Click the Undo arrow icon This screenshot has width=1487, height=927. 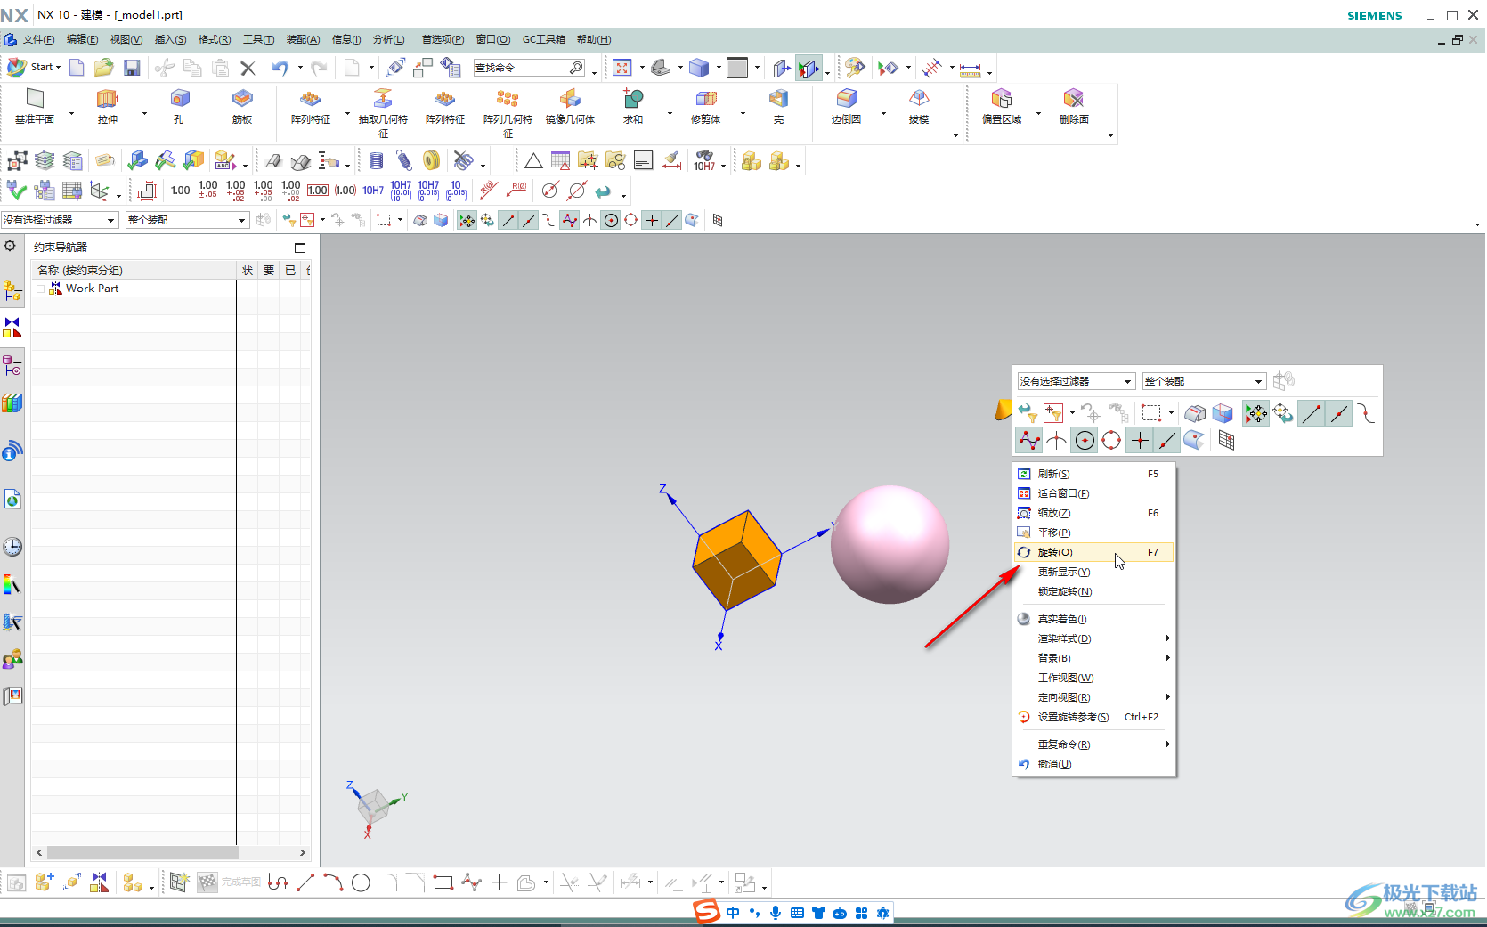tap(280, 68)
